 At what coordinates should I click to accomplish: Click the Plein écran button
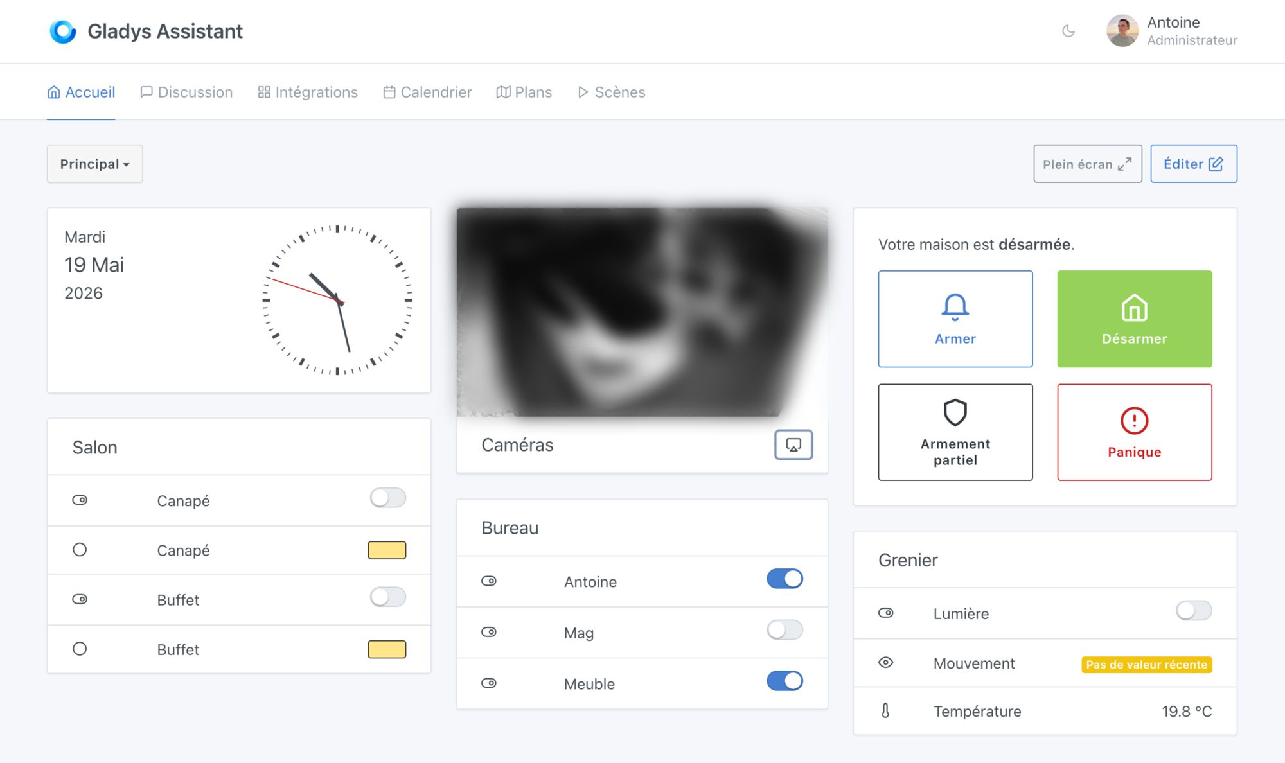point(1088,164)
